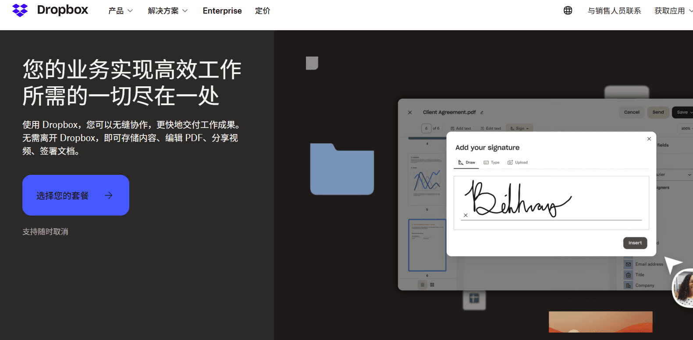This screenshot has height=340, width=693.
Task: Click the Cancel button
Action: (x=632, y=112)
